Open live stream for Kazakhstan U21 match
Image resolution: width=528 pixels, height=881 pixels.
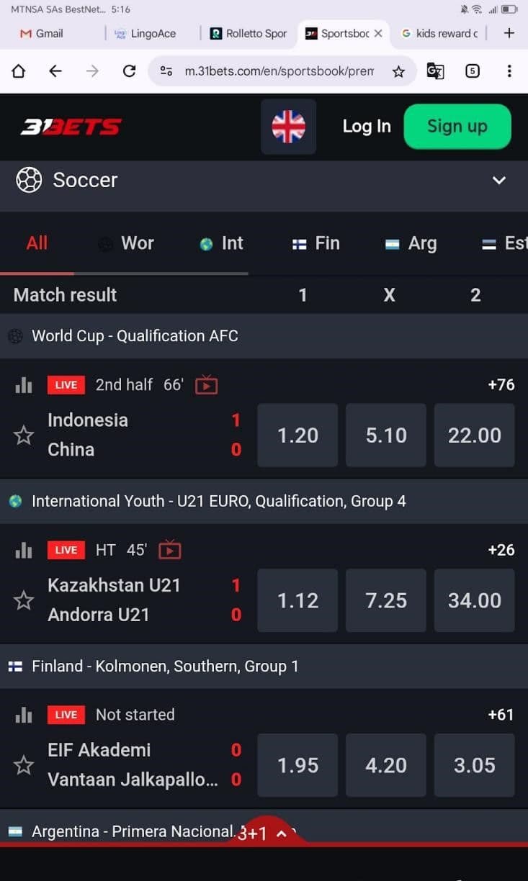[169, 550]
